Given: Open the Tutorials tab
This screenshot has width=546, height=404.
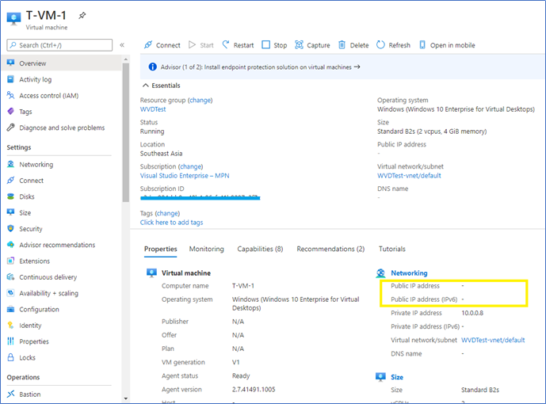Looking at the screenshot, I should pyautogui.click(x=392, y=250).
